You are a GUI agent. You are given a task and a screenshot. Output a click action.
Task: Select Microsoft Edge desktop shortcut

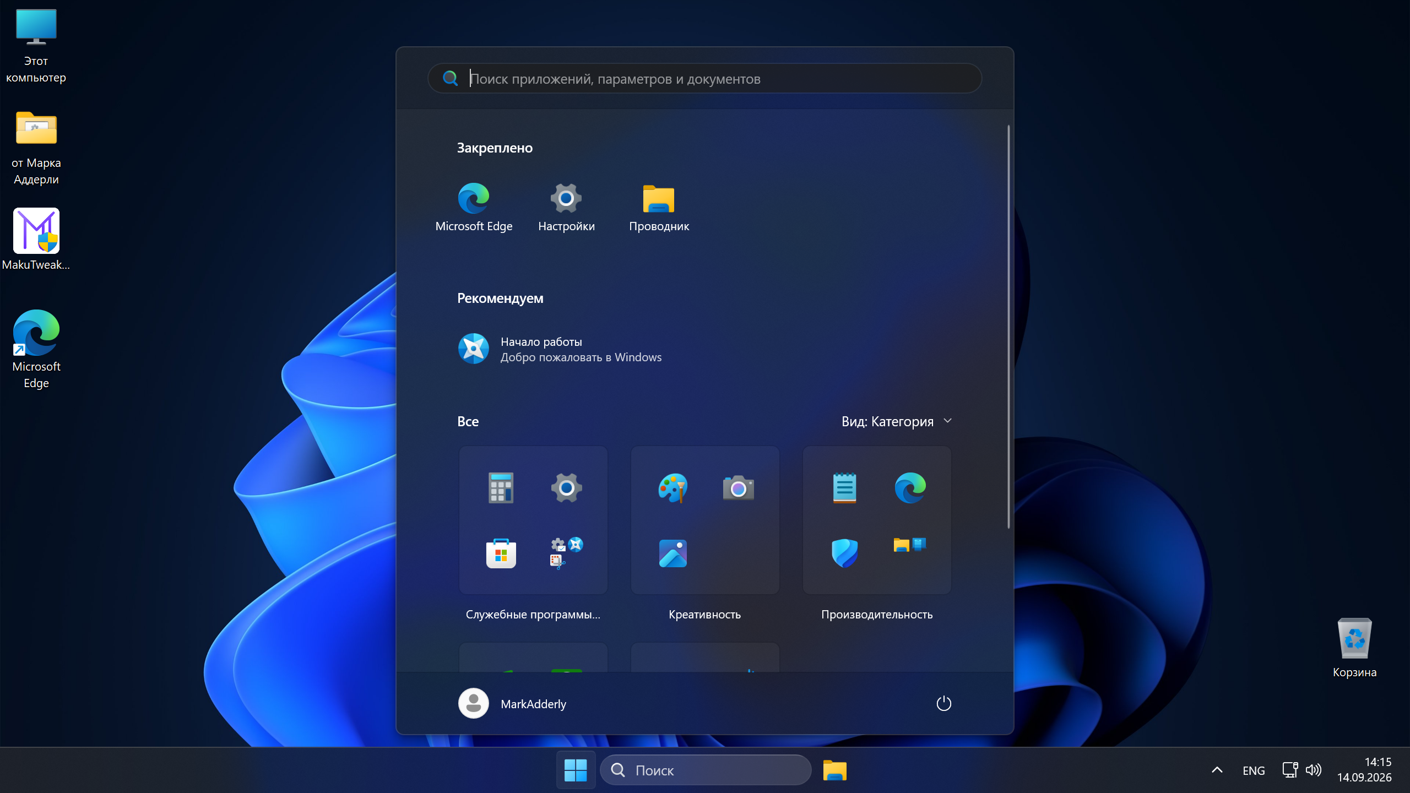[x=36, y=349]
